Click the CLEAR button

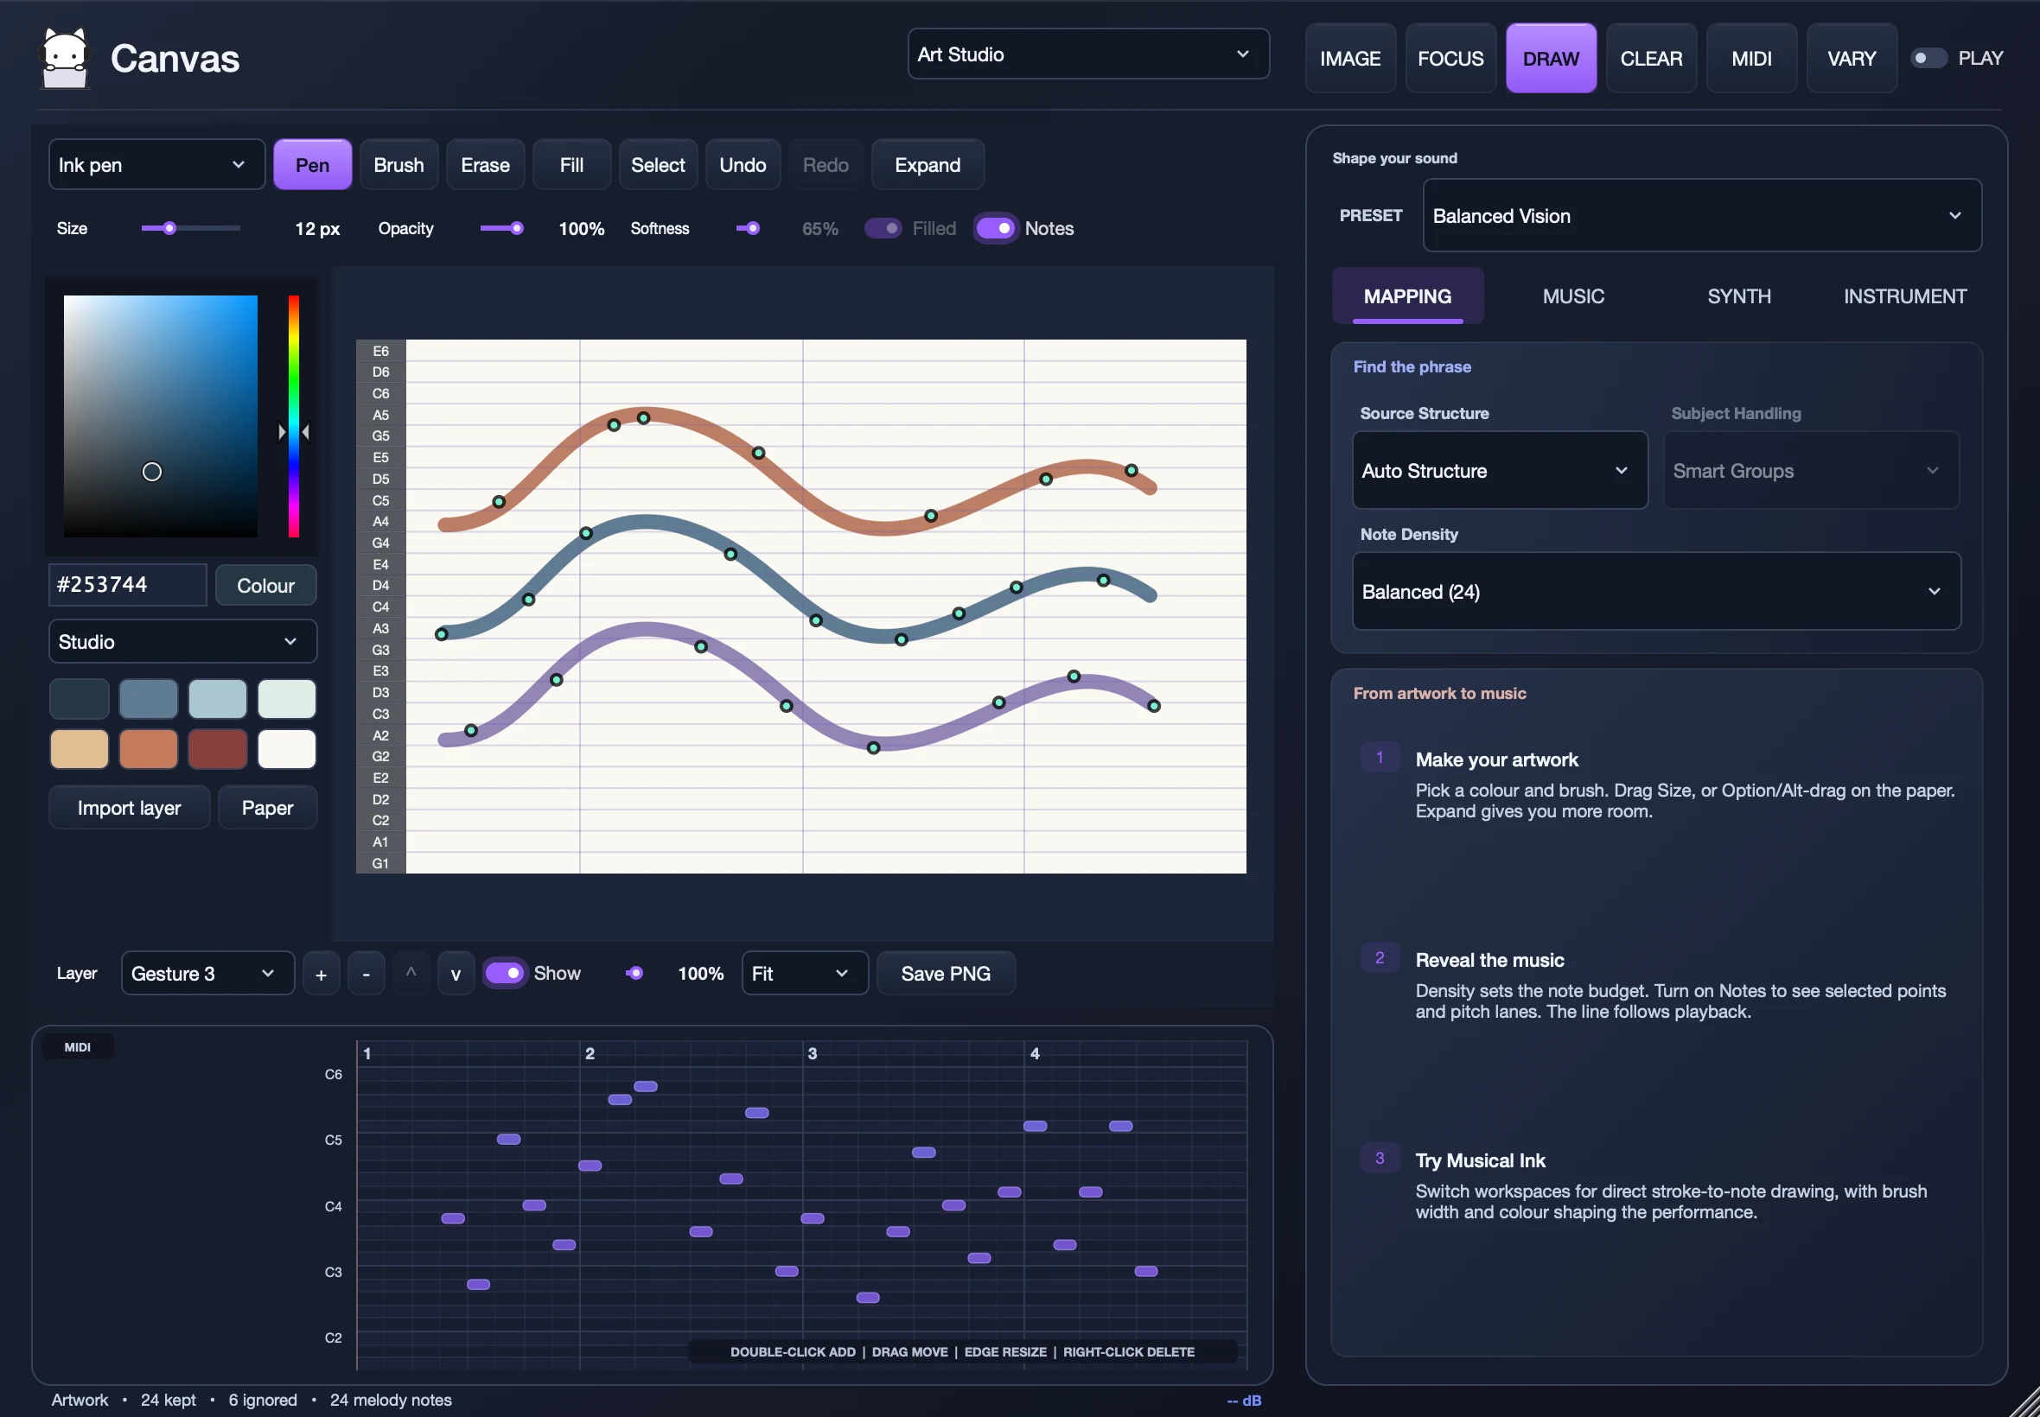tap(1651, 59)
